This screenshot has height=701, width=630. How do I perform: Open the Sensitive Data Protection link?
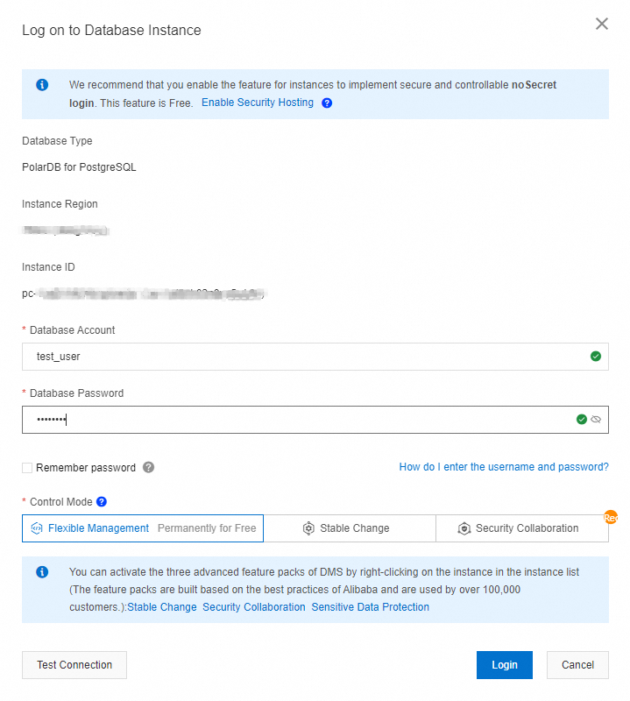coord(371,607)
